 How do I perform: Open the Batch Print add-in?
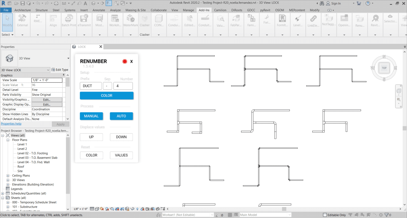[69, 21]
